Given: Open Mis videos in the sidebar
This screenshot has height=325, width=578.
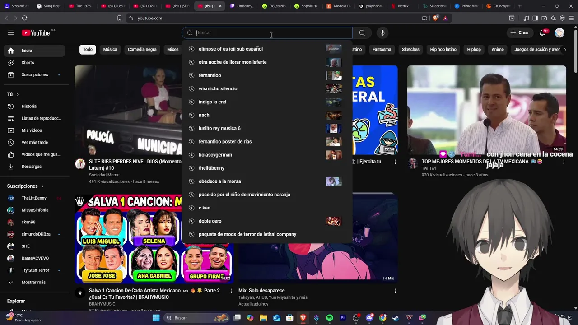Looking at the screenshot, I should [x=34, y=130].
